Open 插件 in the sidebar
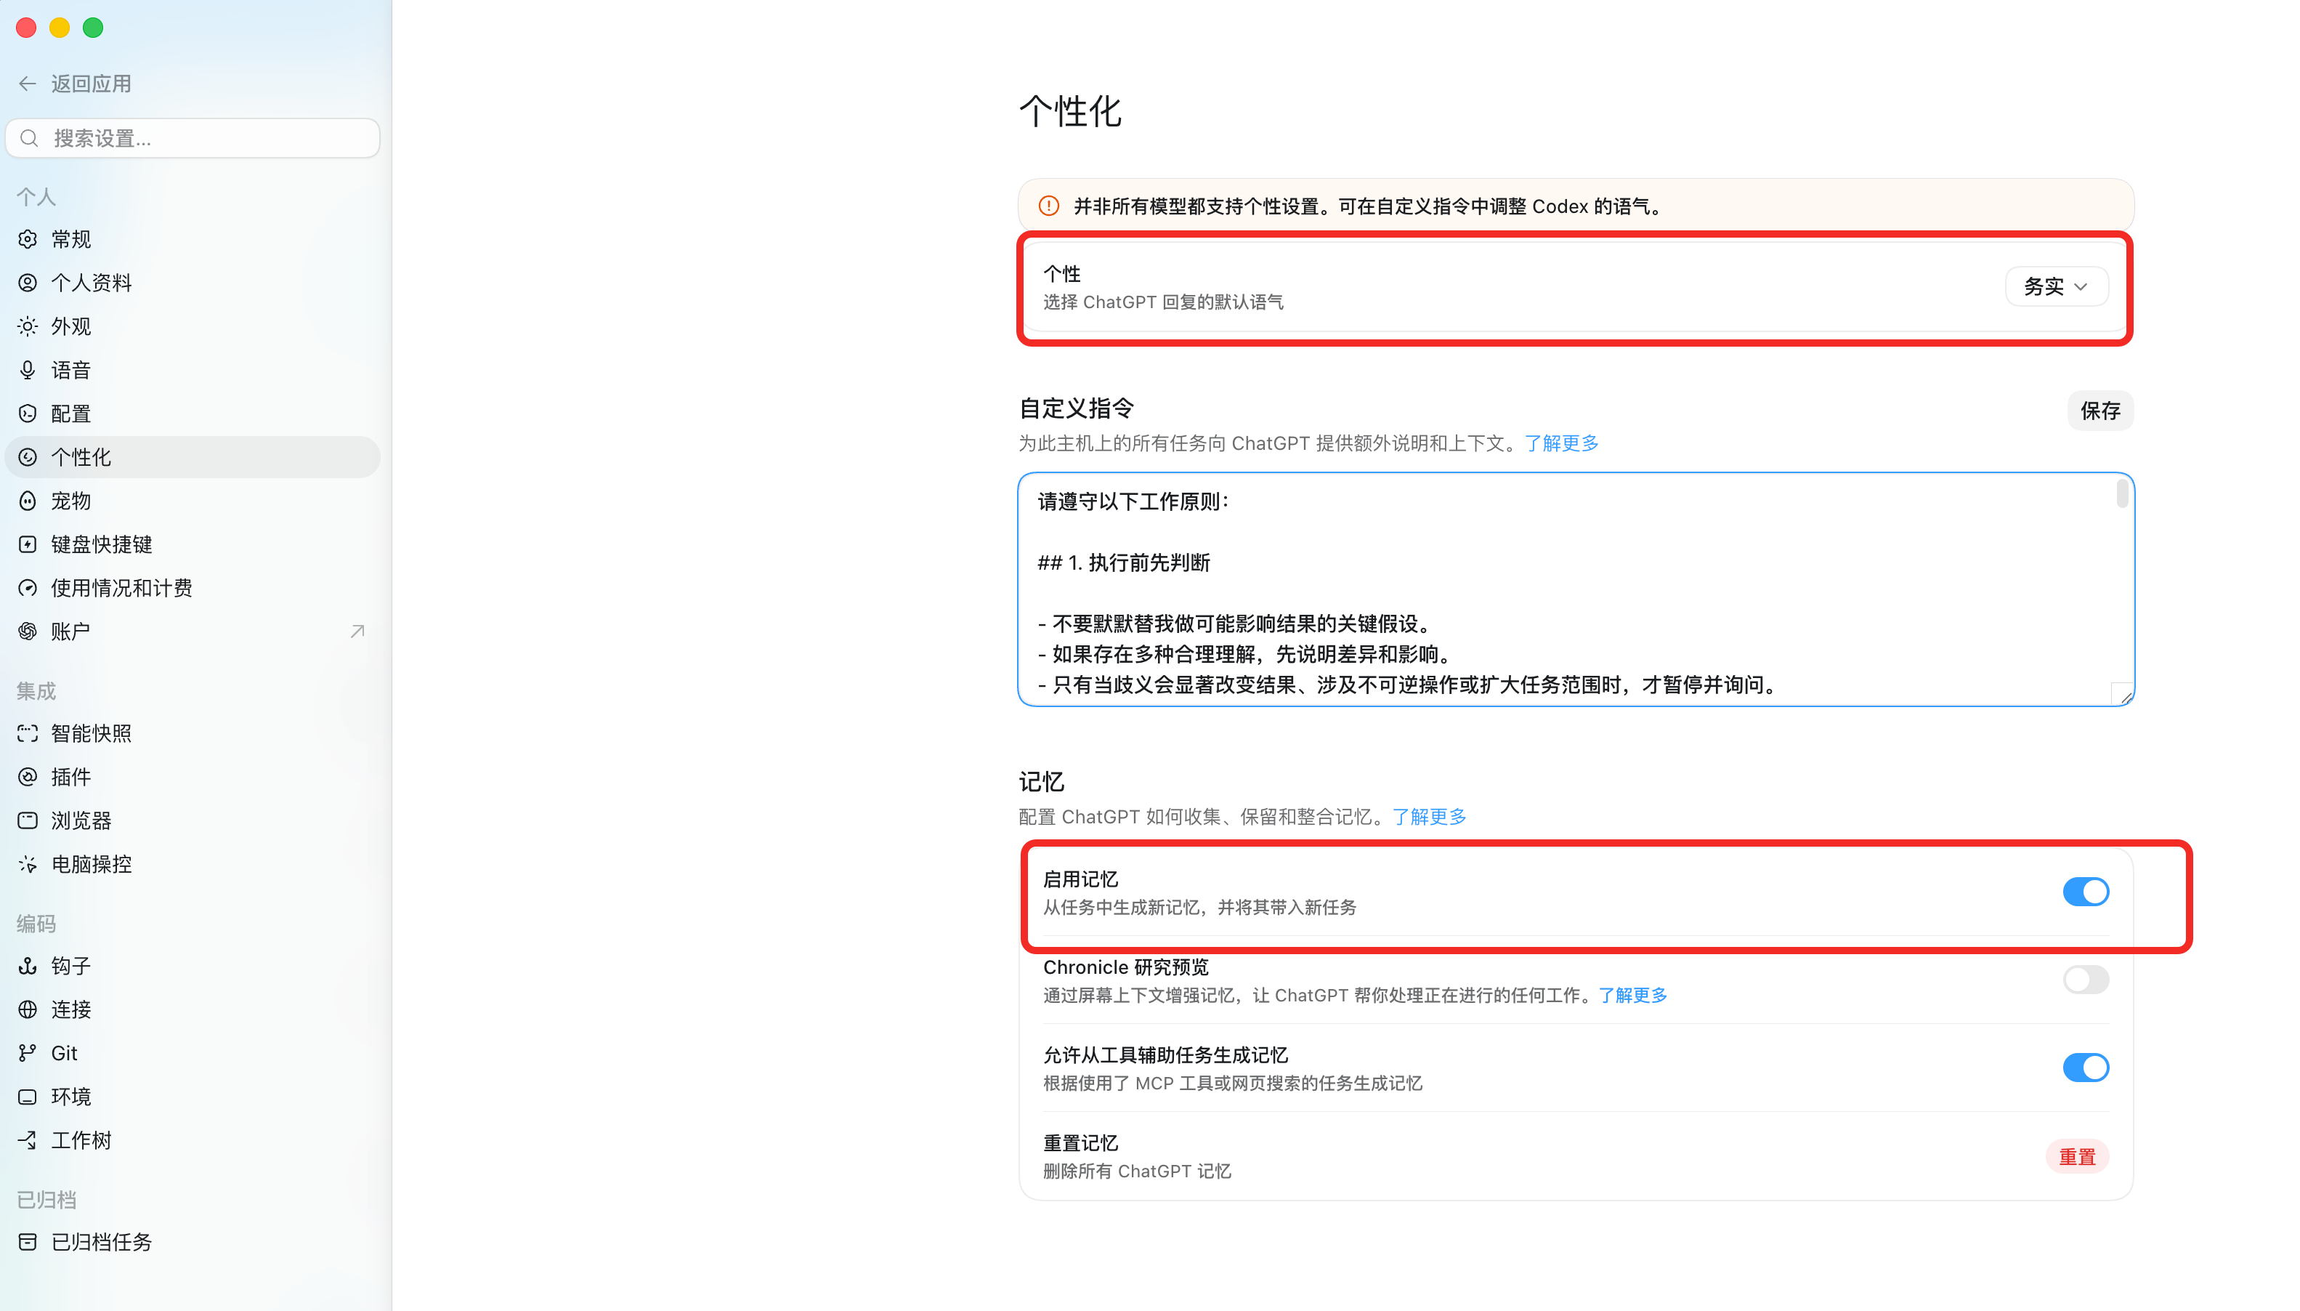Image resolution: width=2300 pixels, height=1311 pixels. (x=192, y=777)
